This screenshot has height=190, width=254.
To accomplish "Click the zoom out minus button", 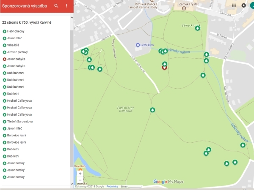I will click(80, 180).
